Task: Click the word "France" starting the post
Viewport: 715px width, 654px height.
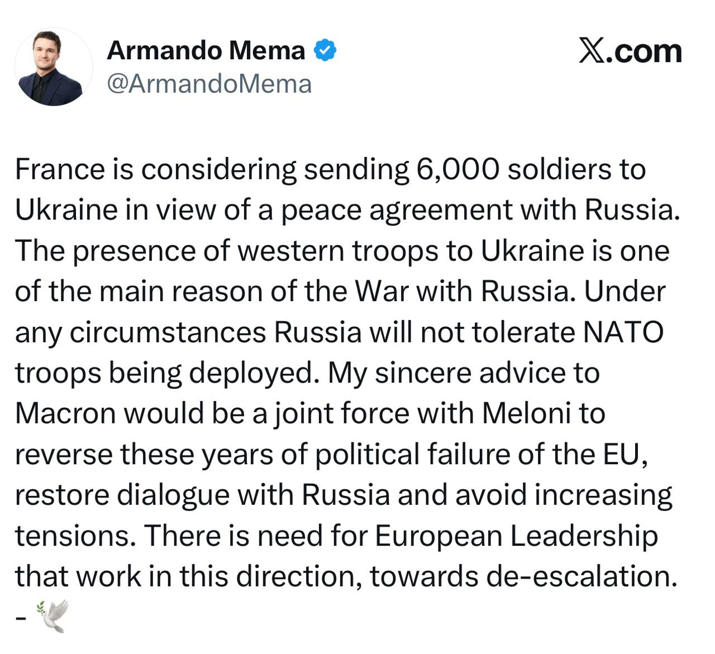Action: click(60, 169)
